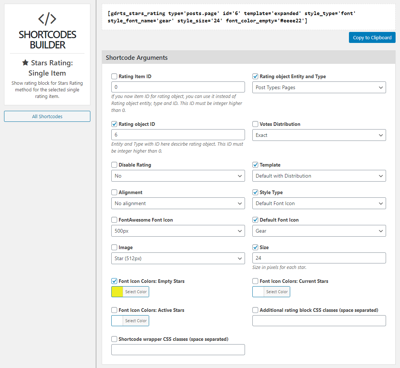The height and width of the screenshot is (368, 400).
Task: Open Select Color for Current Stars
Action: pyautogui.click(x=277, y=292)
